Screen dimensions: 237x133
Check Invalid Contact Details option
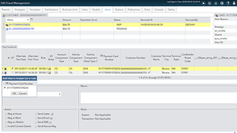(x=6, y=126)
